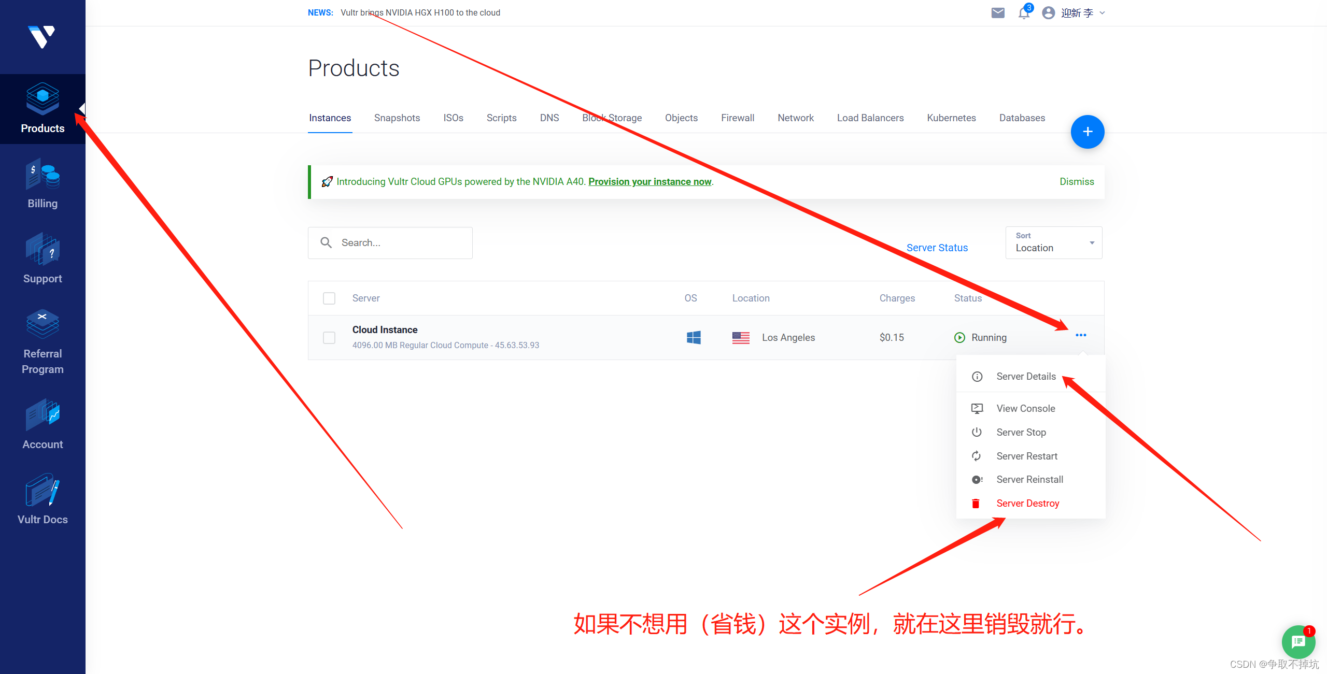Image resolution: width=1327 pixels, height=674 pixels.
Task: Switch to the Objects tab
Action: click(x=682, y=118)
